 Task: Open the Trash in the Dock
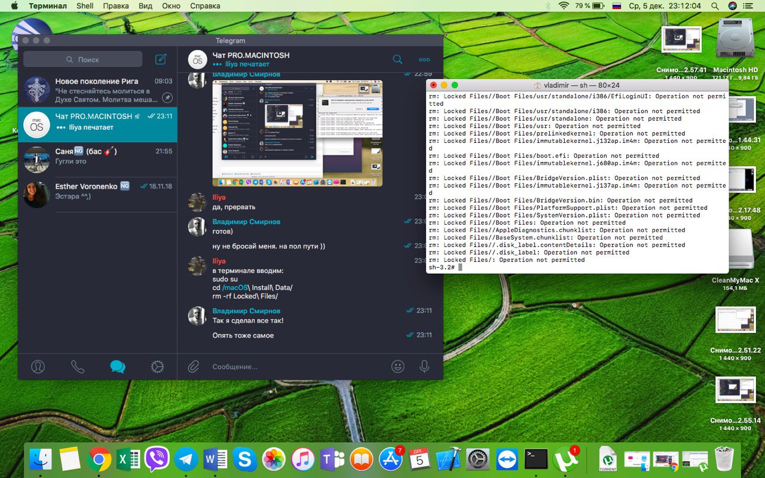pyautogui.click(x=724, y=459)
